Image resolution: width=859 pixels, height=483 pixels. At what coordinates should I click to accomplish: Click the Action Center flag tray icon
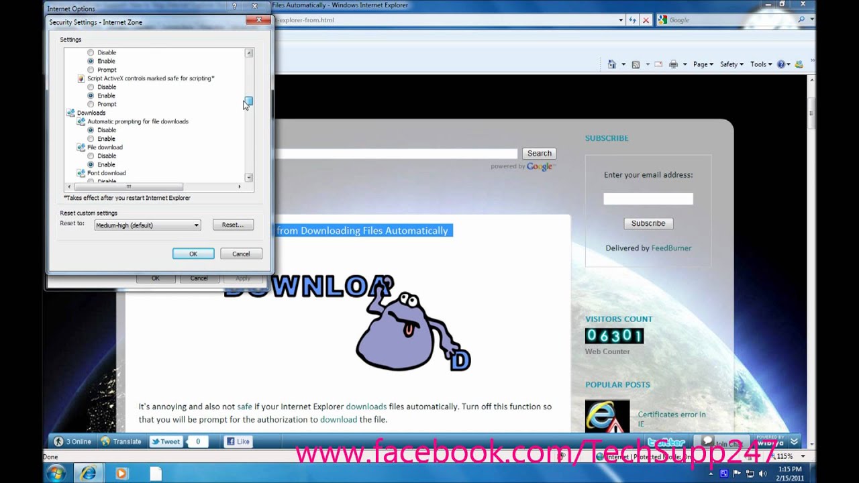tap(737, 474)
